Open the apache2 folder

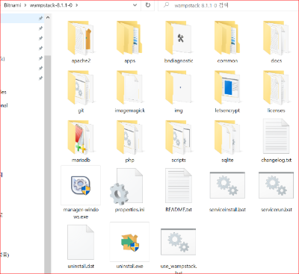[x=81, y=42]
